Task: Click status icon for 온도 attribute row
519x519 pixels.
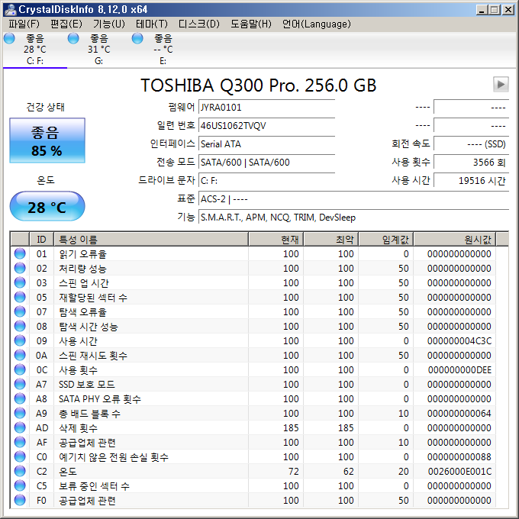Action: pos(20,472)
